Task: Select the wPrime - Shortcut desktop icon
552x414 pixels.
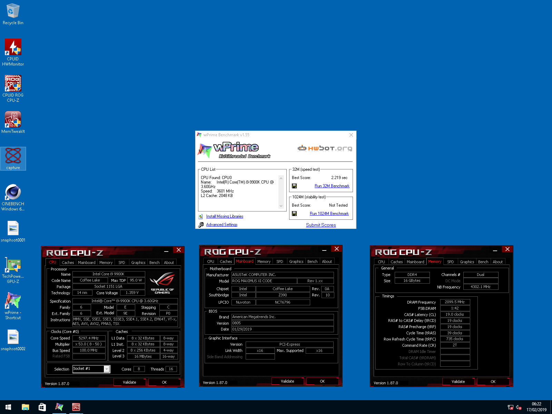Action: click(x=13, y=306)
